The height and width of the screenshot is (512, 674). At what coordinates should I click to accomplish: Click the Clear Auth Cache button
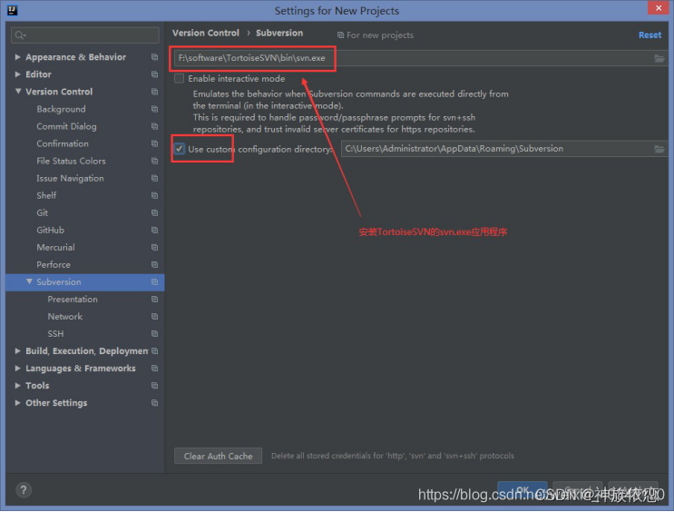pos(218,456)
